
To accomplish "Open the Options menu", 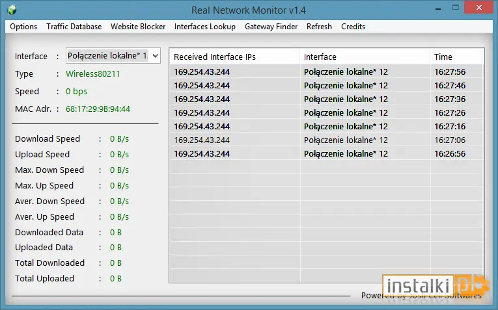I will [23, 27].
